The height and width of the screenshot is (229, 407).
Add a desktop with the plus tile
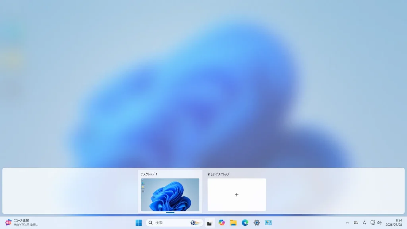236,195
